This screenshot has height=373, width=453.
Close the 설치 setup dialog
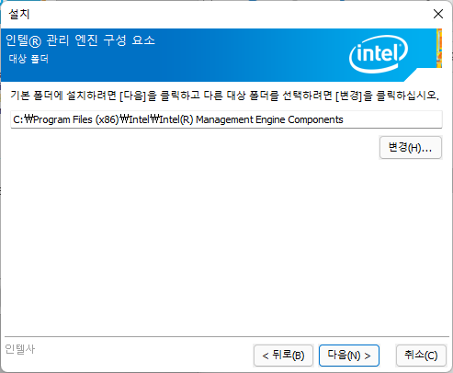438,14
